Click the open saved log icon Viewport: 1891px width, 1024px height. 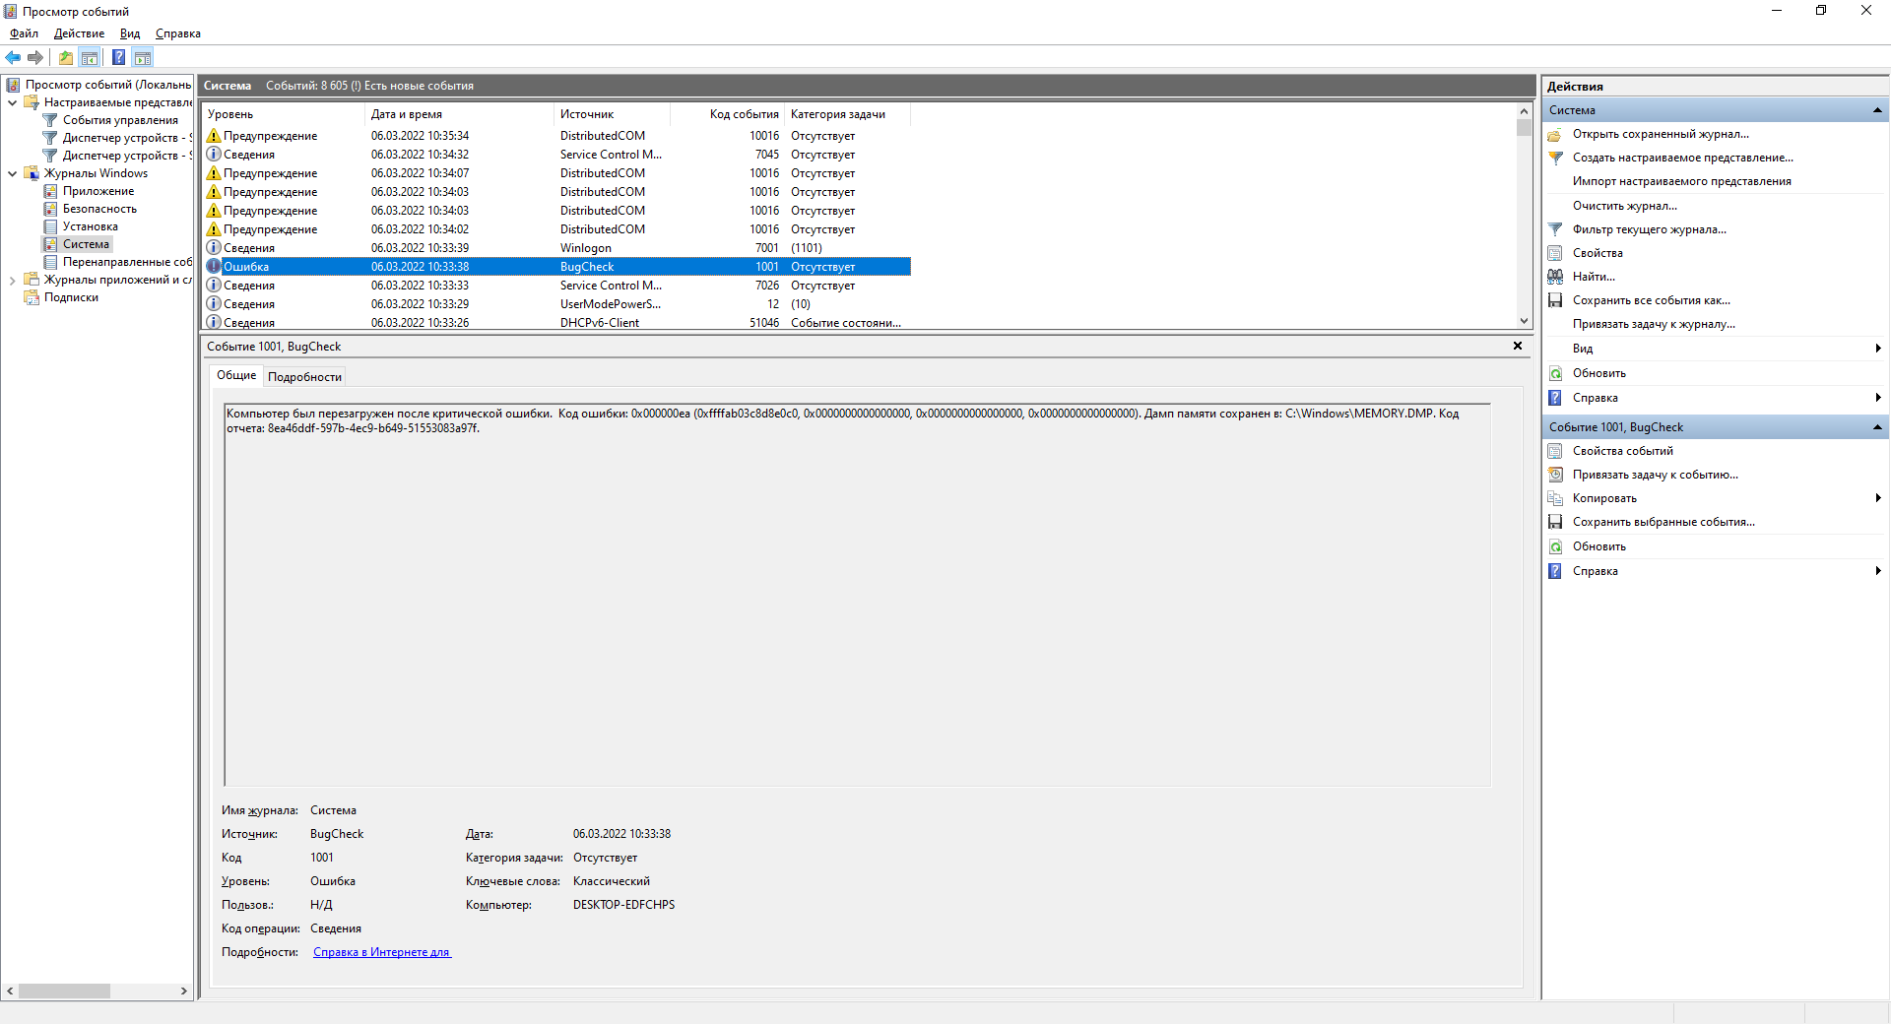[1555, 134]
